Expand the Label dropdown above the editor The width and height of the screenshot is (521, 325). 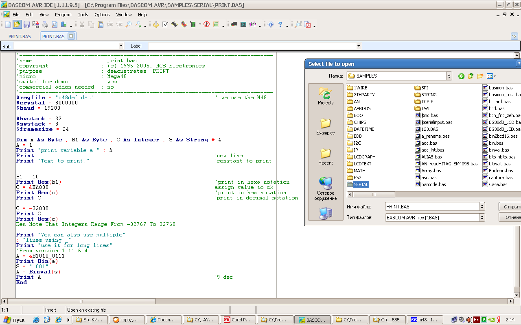[x=359, y=46]
